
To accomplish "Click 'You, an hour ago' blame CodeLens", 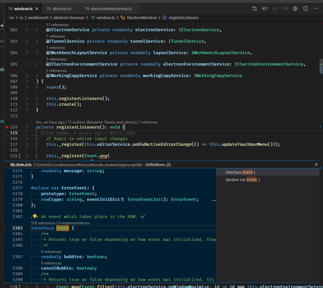I will 50,122.
